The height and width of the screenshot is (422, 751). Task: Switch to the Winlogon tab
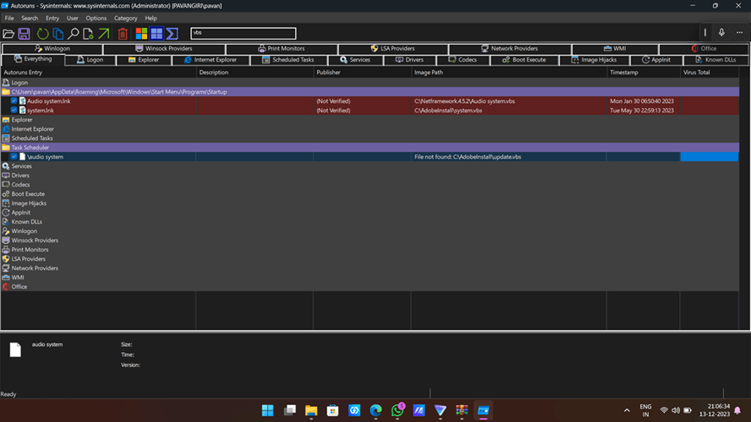52,48
